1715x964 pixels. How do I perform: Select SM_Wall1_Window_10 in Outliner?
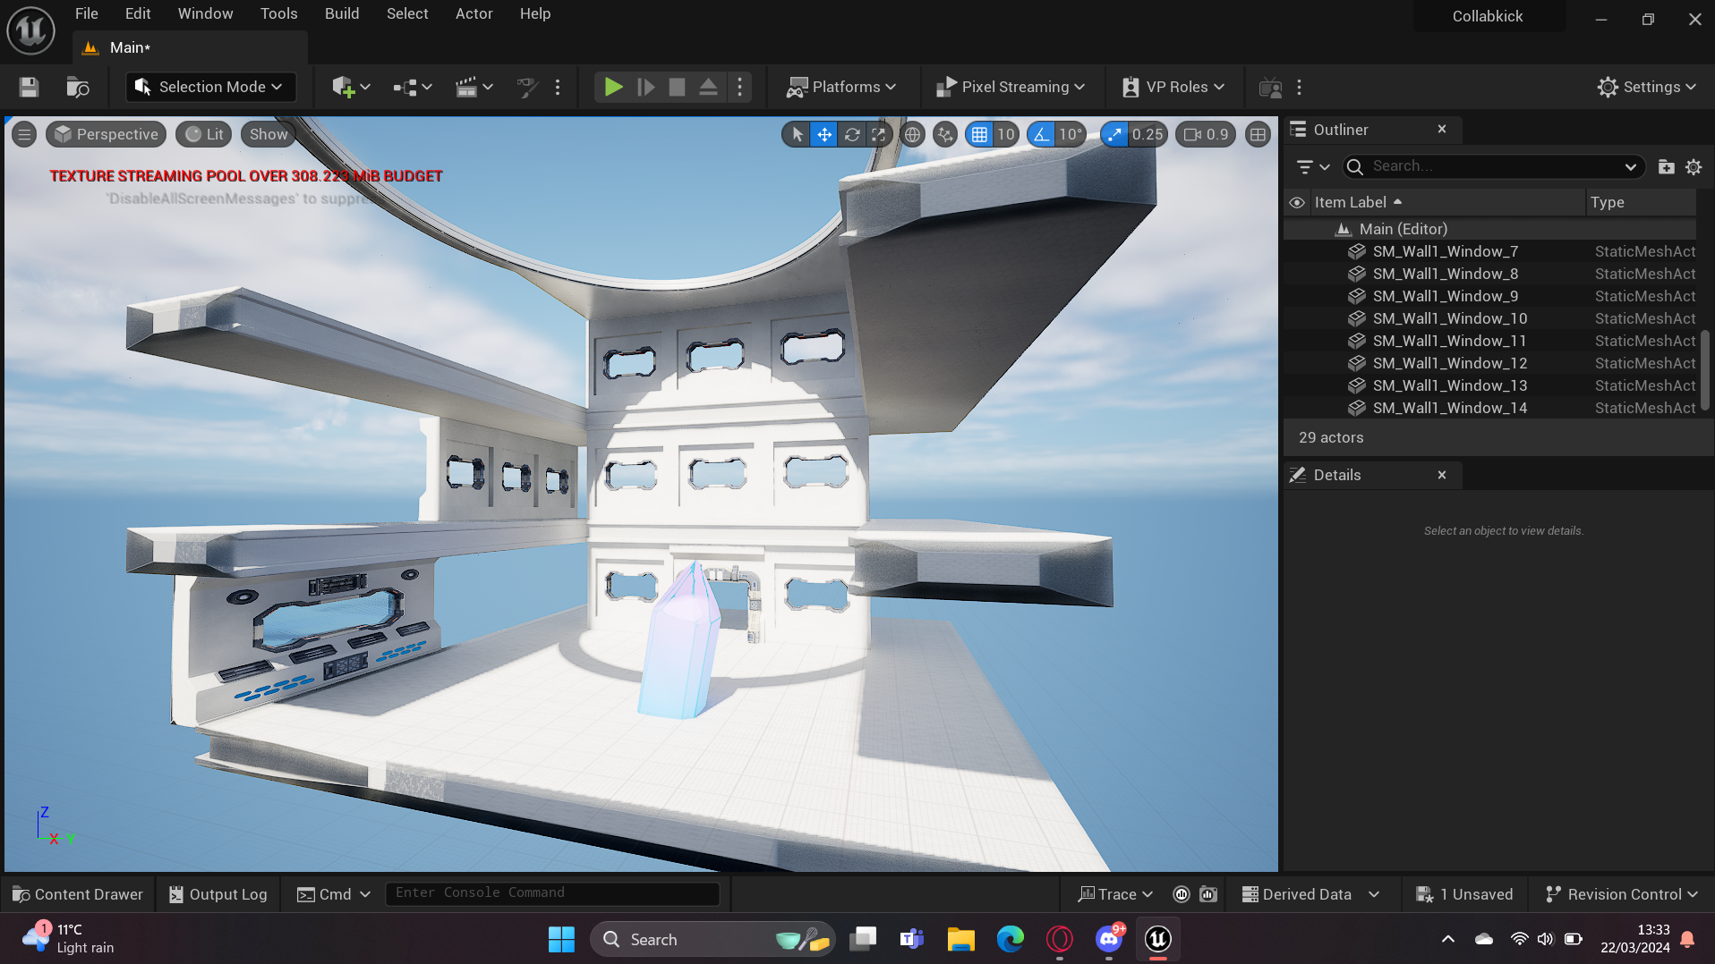[1489, 318]
